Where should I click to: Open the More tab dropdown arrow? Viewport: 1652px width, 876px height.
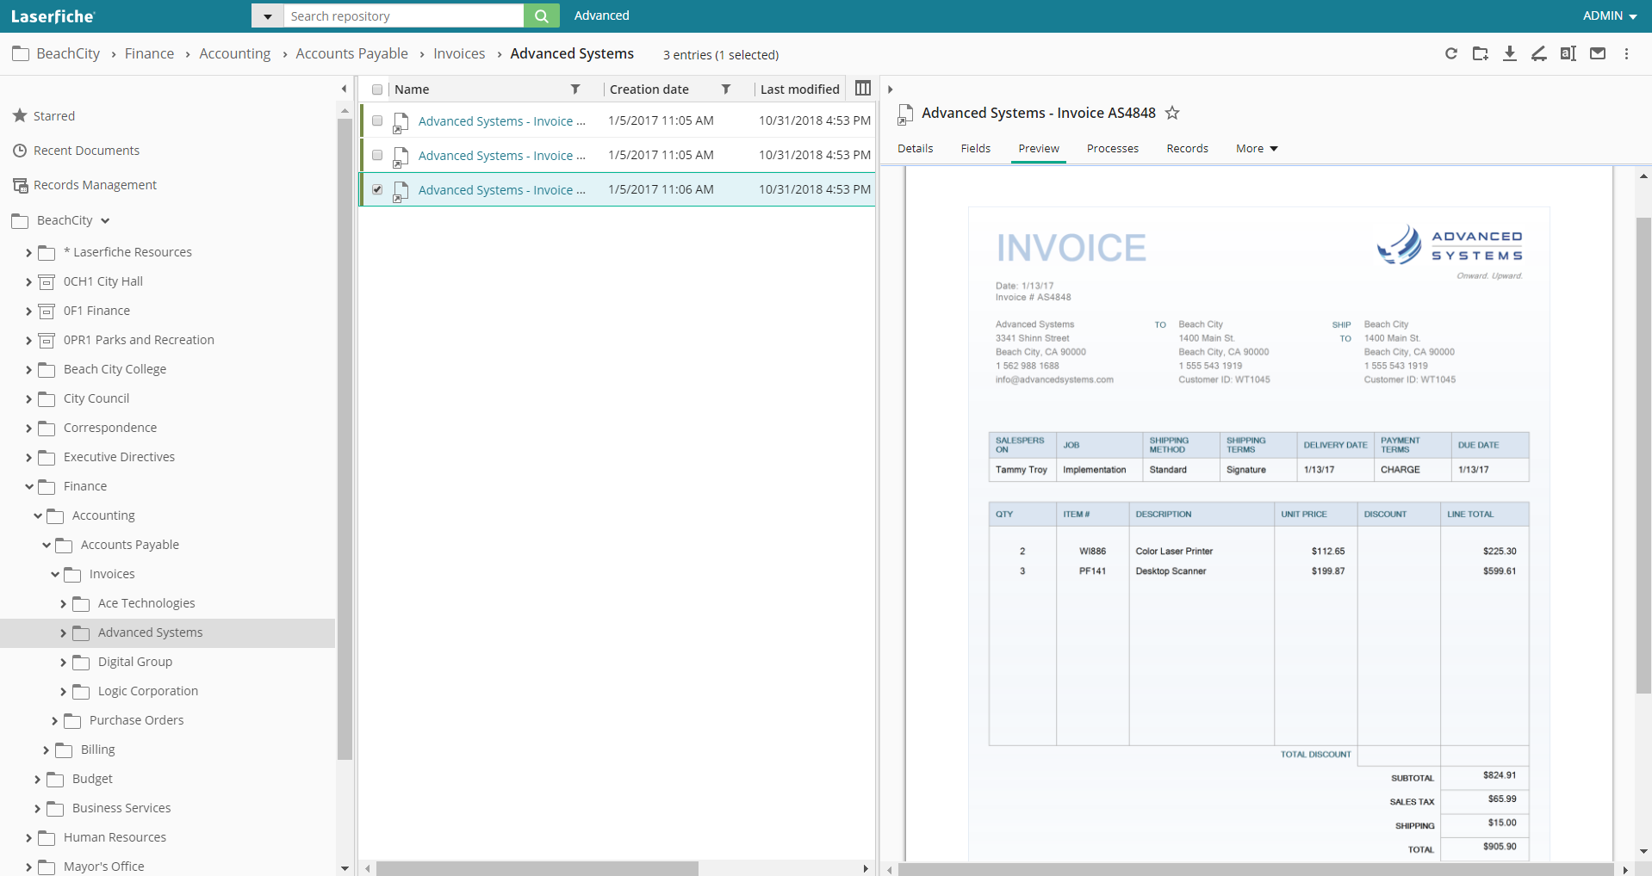tap(1275, 148)
